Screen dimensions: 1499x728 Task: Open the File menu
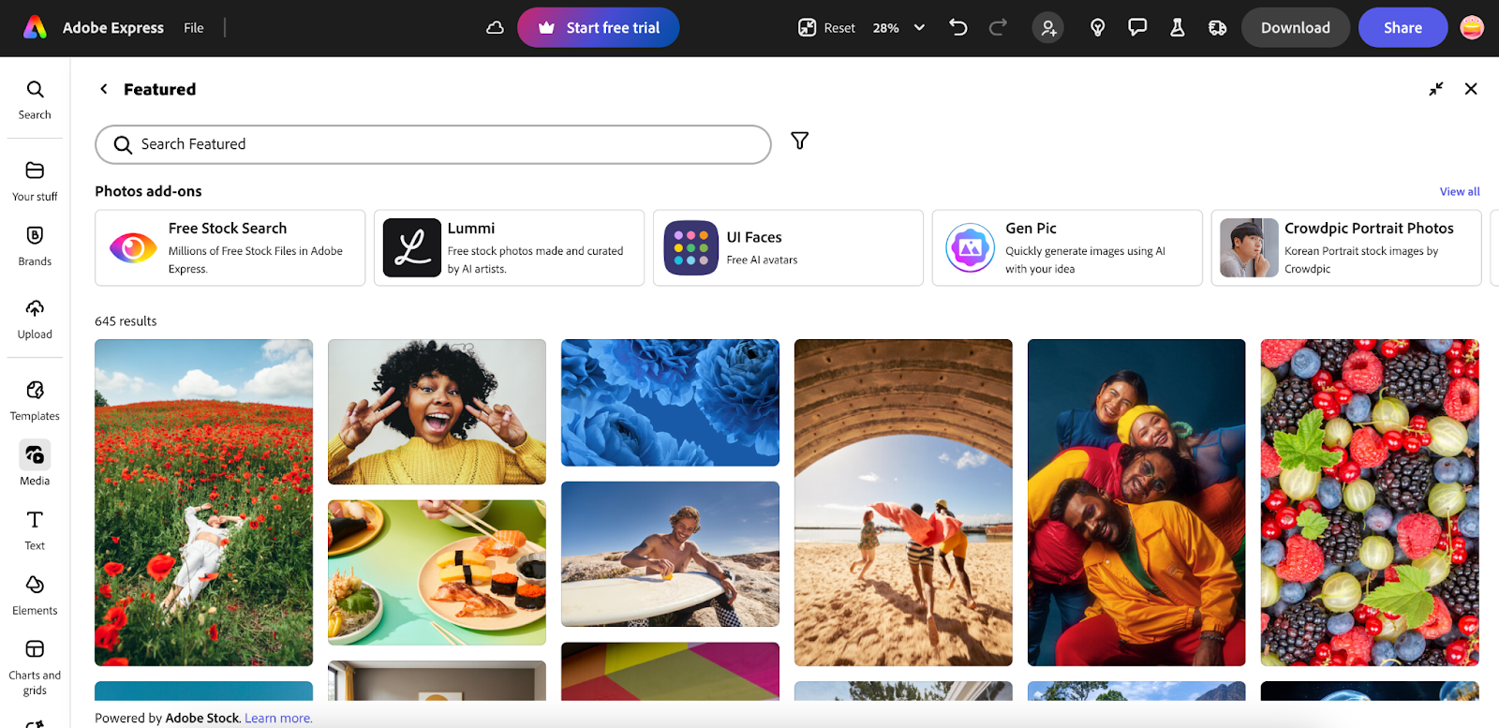tap(194, 28)
